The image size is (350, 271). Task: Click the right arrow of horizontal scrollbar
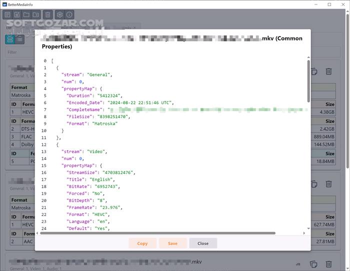(304, 233)
